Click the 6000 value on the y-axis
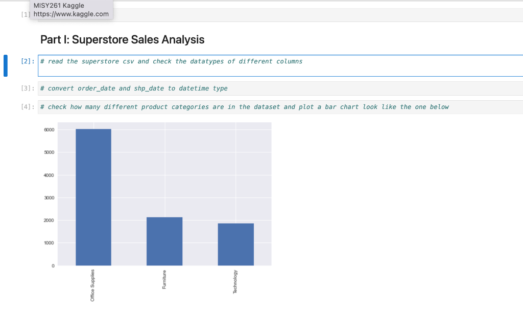Image resolution: width=523 pixels, height=314 pixels. [49, 129]
